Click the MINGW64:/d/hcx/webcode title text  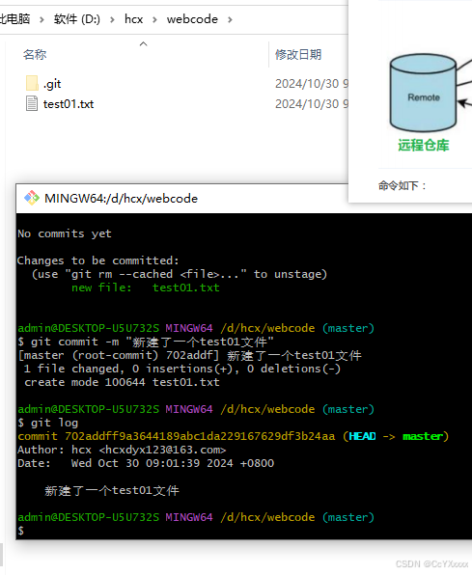click(x=121, y=199)
